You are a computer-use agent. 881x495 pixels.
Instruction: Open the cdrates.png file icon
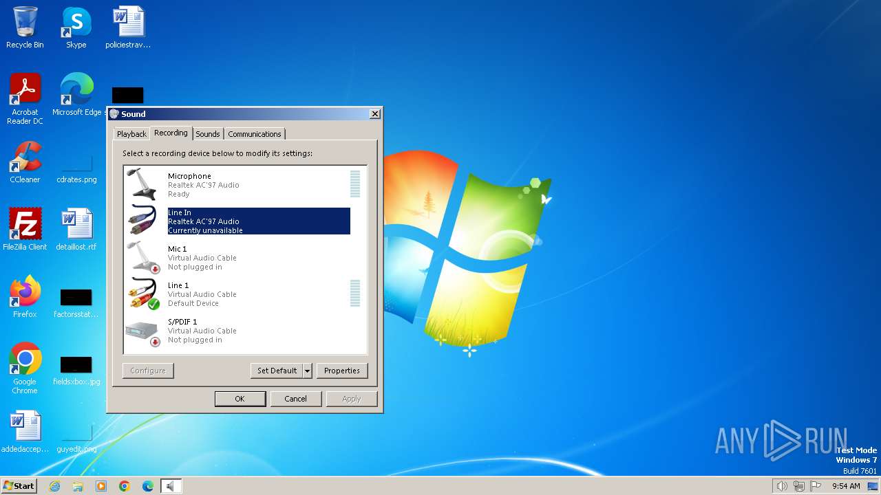coord(76,162)
